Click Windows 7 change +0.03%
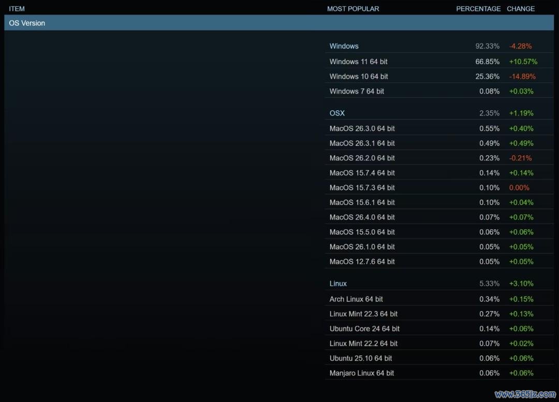The image size is (559, 402). click(x=521, y=91)
